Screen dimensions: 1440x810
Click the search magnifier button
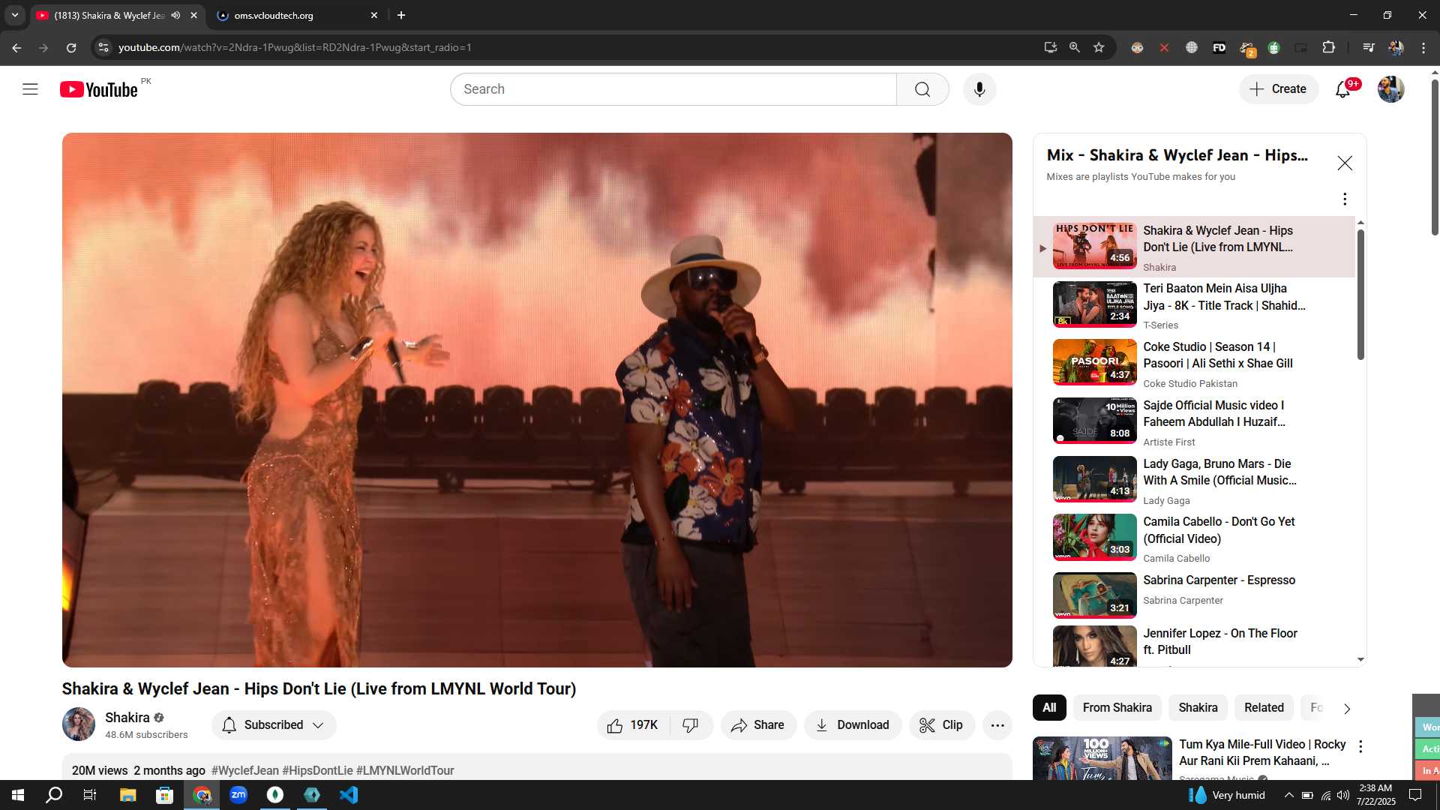point(922,89)
